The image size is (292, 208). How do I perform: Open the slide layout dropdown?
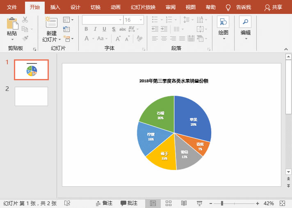coord(68,20)
